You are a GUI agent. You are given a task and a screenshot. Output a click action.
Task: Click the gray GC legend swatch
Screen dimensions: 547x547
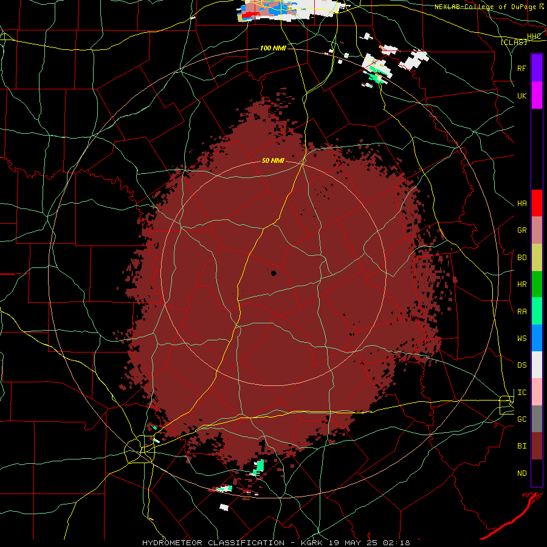pyautogui.click(x=537, y=419)
